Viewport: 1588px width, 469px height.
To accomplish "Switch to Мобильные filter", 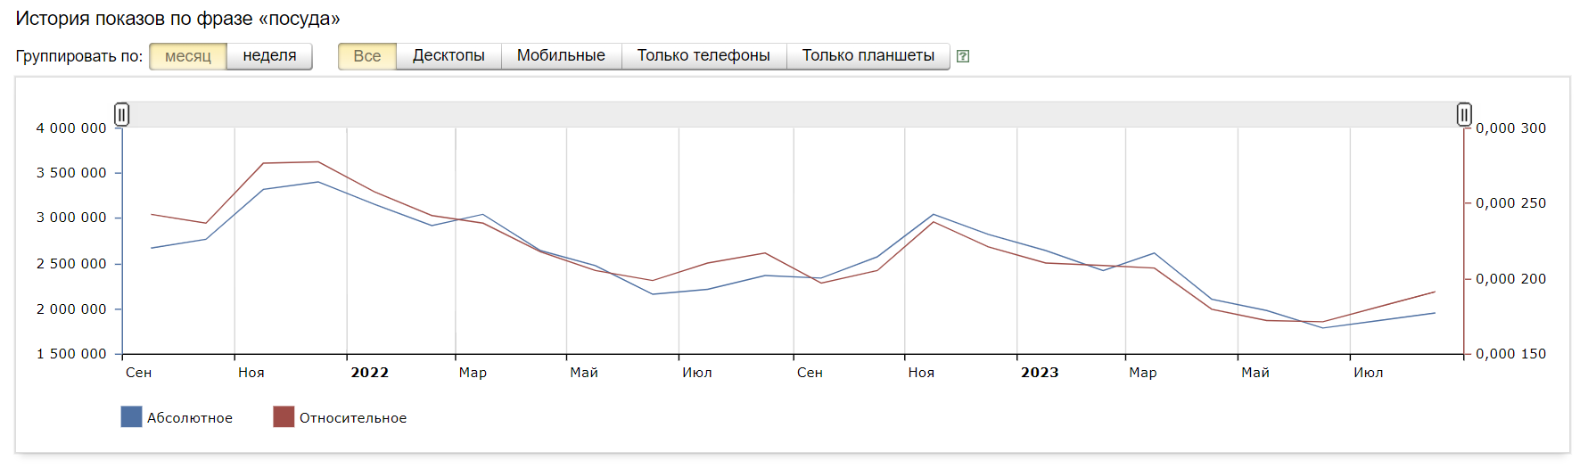I will pos(561,56).
